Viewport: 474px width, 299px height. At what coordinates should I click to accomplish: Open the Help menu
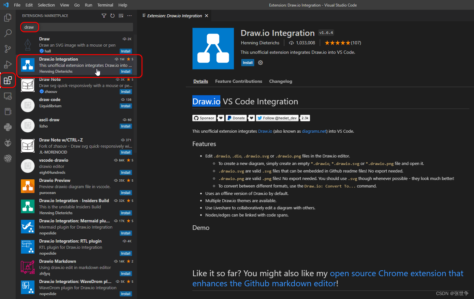point(123,5)
